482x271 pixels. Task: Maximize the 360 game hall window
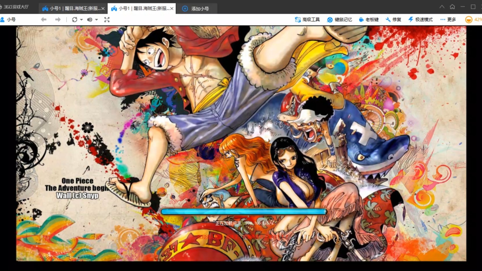(473, 7)
